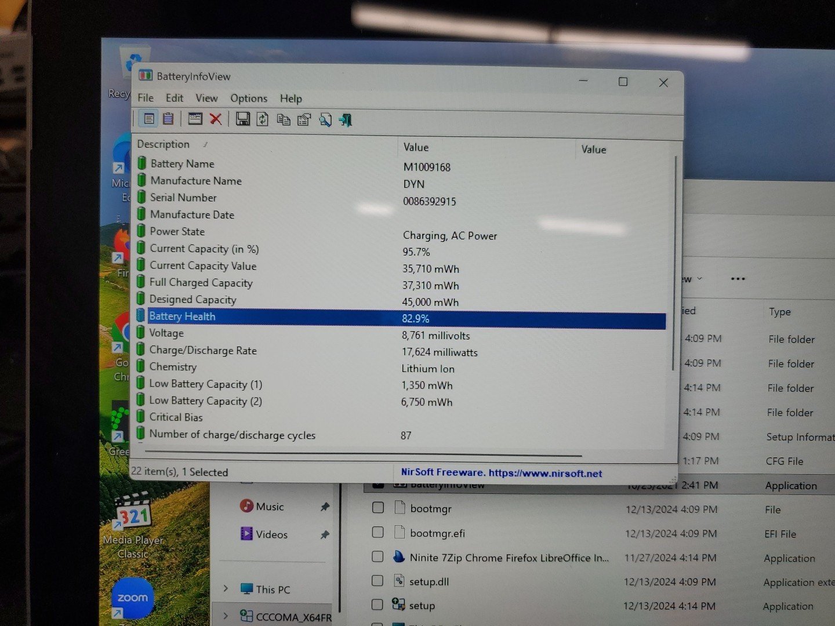This screenshot has height=626, width=835.
Task: Click the This PC icon in navigation pane
Action: (x=246, y=589)
